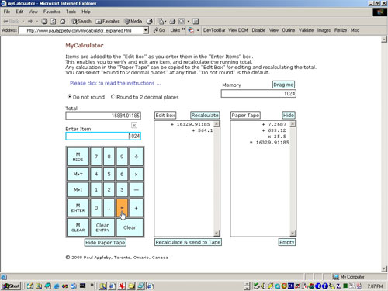Click the Recalculate button
This screenshot has height=291, width=388.
tap(205, 115)
